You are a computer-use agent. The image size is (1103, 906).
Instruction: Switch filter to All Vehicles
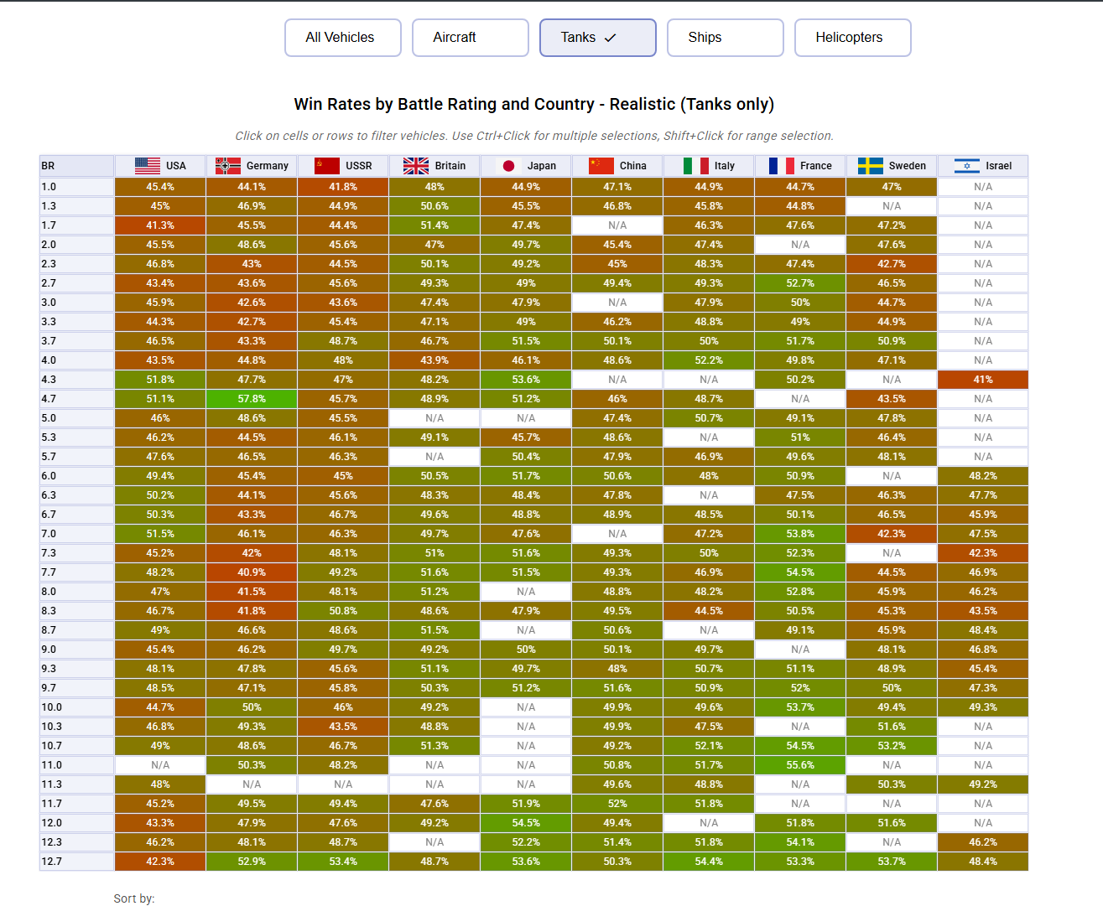tap(343, 38)
